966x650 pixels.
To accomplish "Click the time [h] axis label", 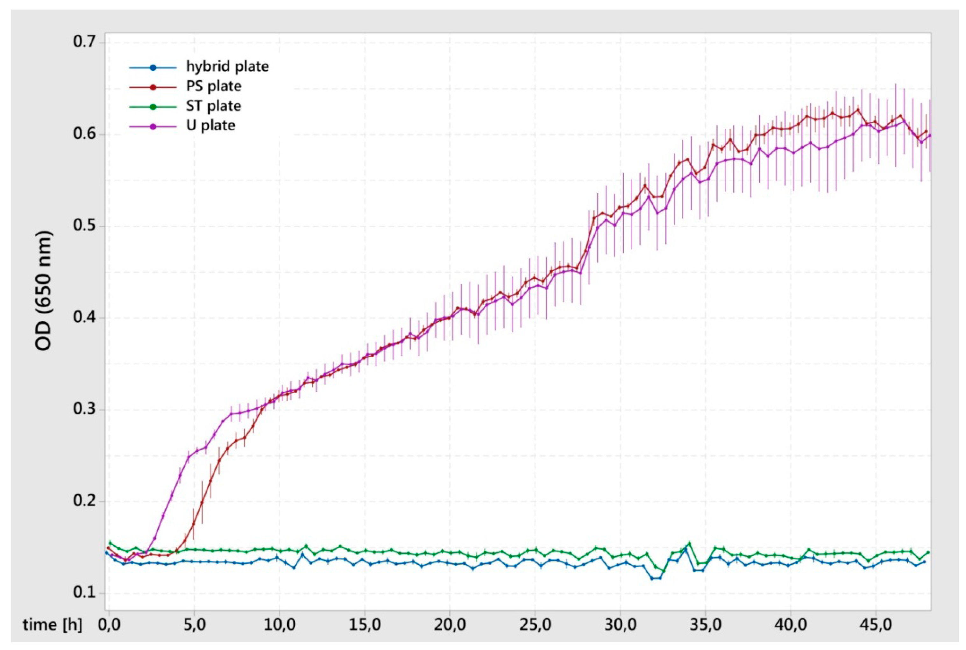I will click(x=52, y=625).
